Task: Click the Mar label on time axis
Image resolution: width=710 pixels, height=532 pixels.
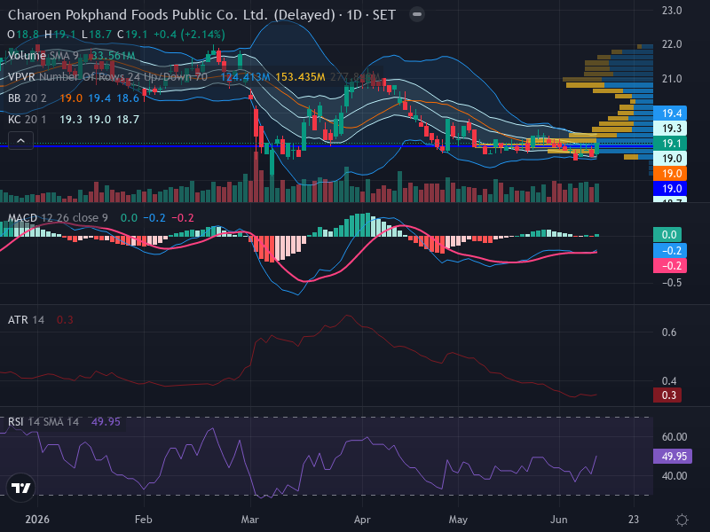Action: [x=250, y=520]
